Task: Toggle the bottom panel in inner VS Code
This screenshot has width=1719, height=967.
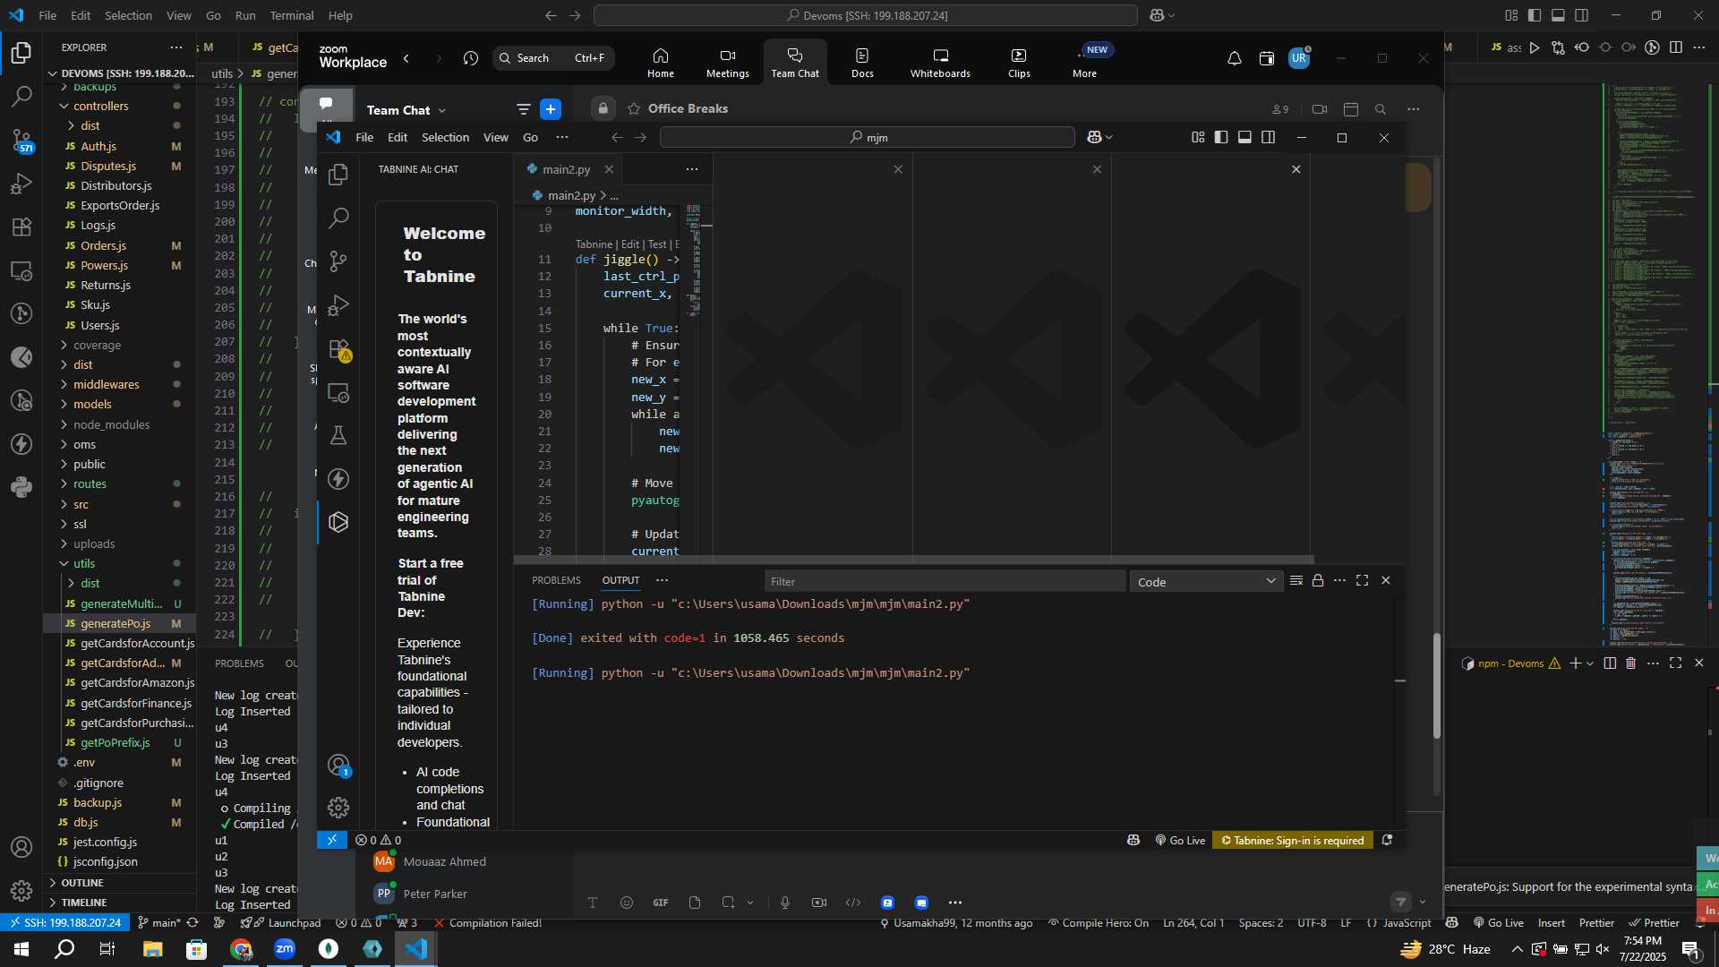Action: [1244, 137]
